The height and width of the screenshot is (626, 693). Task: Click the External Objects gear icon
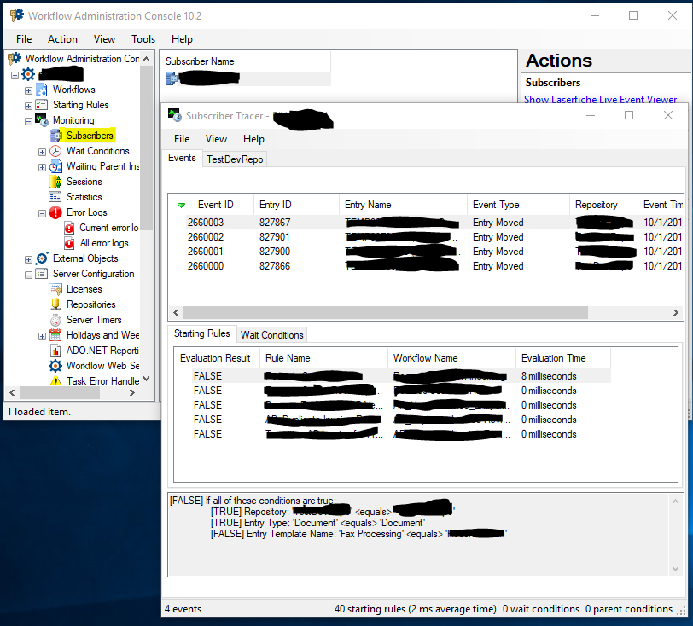(x=42, y=258)
